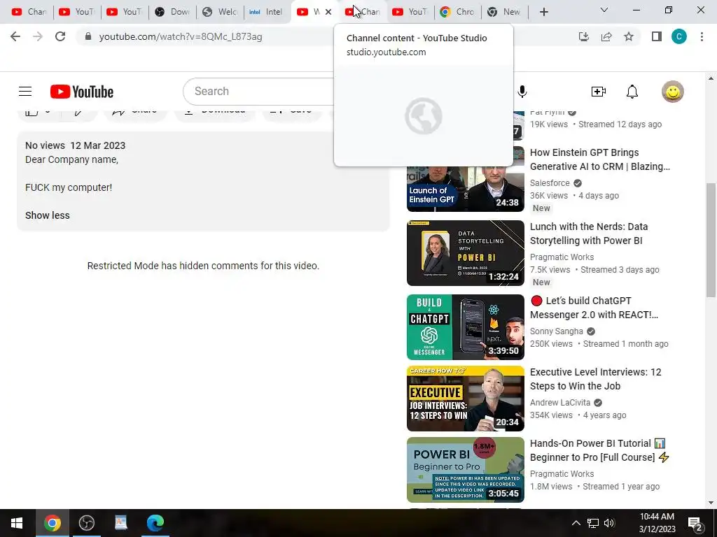The height and width of the screenshot is (537, 717).
Task: Bookmark this tab with the star icon
Action: tap(629, 36)
